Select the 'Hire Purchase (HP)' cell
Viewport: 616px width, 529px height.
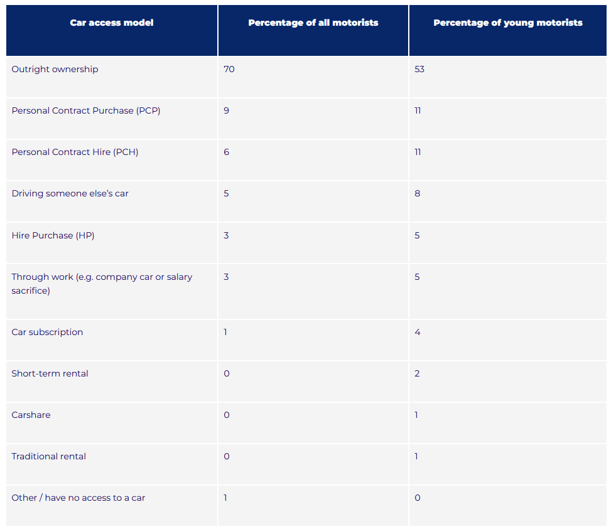tap(53, 235)
